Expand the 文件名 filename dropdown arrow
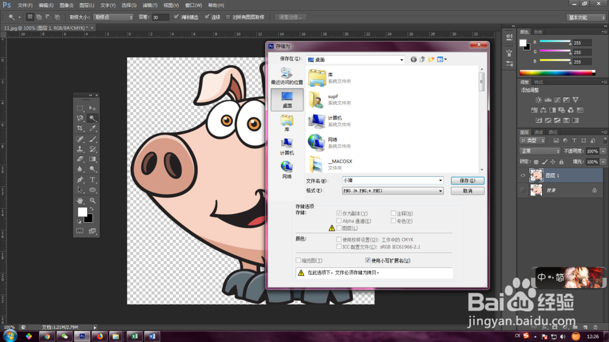Screen dimensions: 609x342 [440, 180]
